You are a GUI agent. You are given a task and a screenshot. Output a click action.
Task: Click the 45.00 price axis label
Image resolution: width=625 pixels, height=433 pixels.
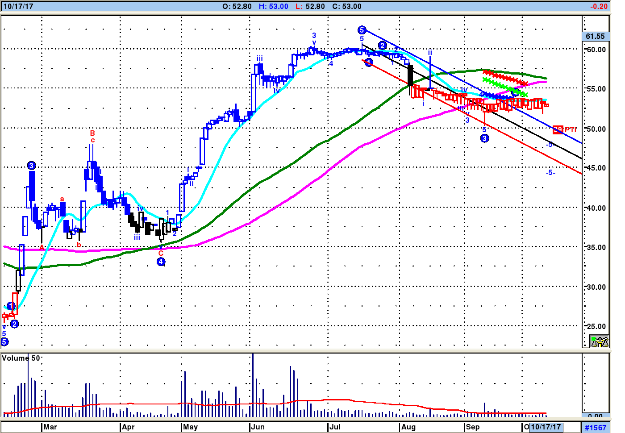596,168
